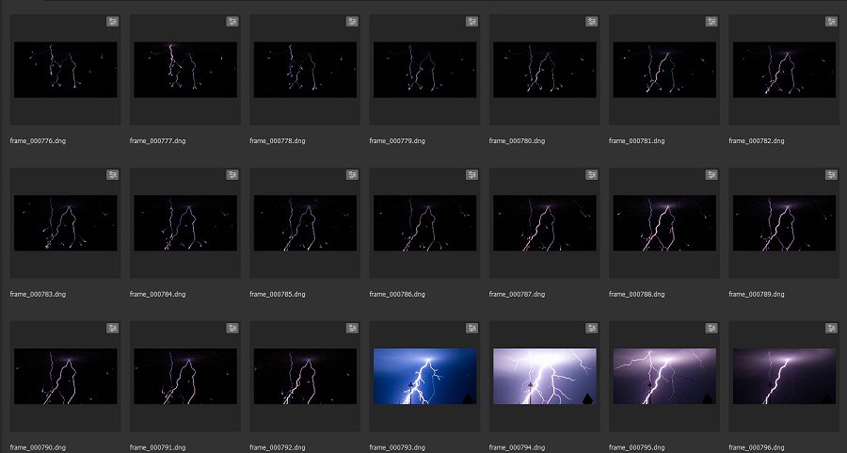
Task: Select the frame_000791.dng thumbnail image
Action: pos(185,376)
